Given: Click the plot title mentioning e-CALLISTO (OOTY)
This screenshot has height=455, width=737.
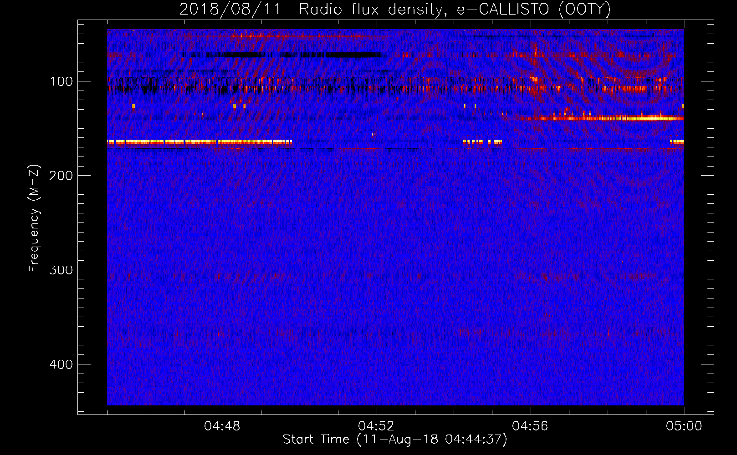Looking at the screenshot, I should click(x=394, y=9).
